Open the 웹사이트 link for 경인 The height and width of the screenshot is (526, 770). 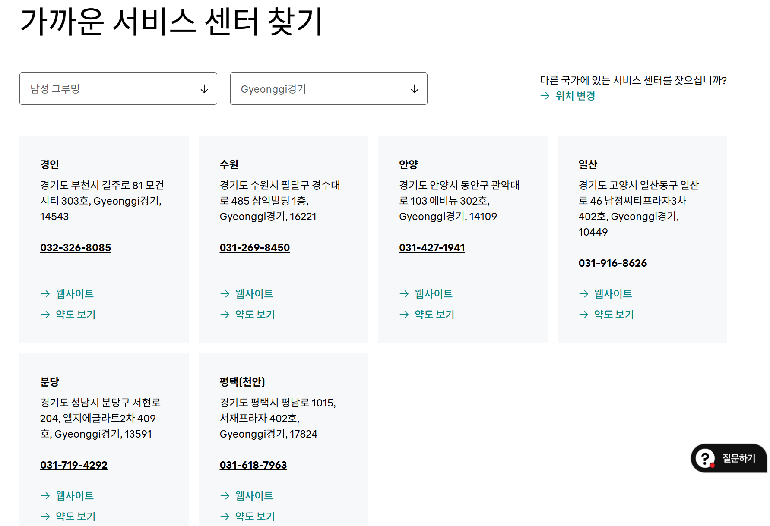74,294
